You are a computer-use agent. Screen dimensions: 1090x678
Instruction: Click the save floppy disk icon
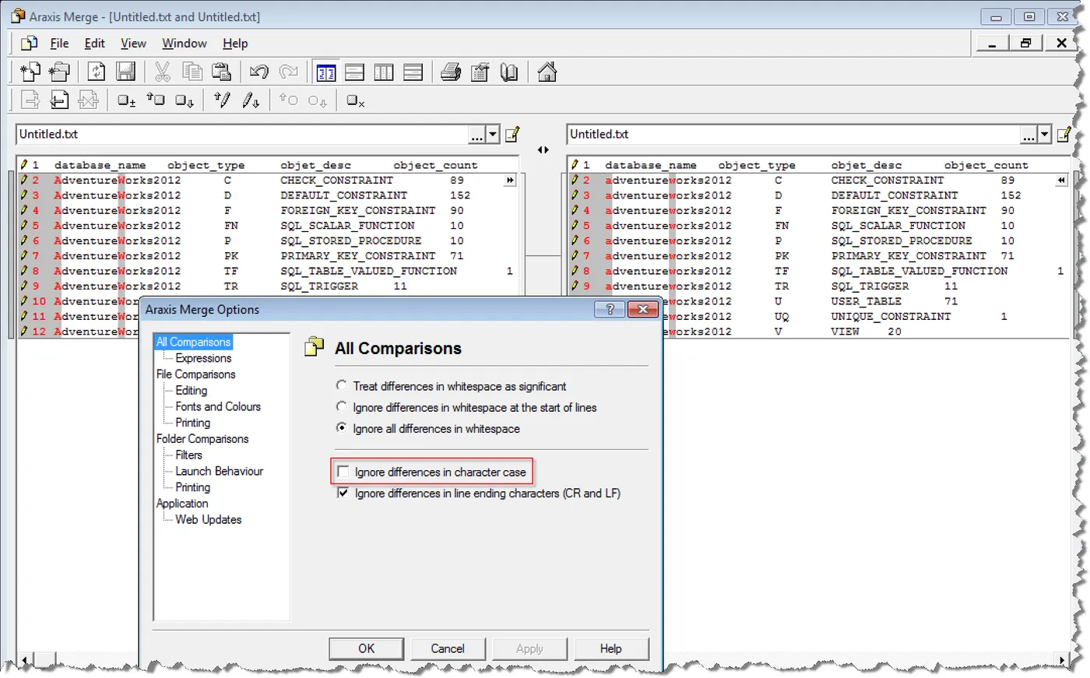(x=126, y=72)
